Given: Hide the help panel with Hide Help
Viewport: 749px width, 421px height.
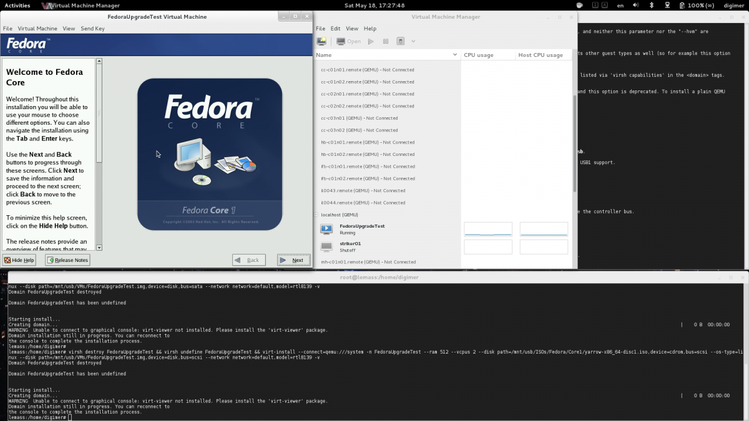Looking at the screenshot, I should 19,260.
